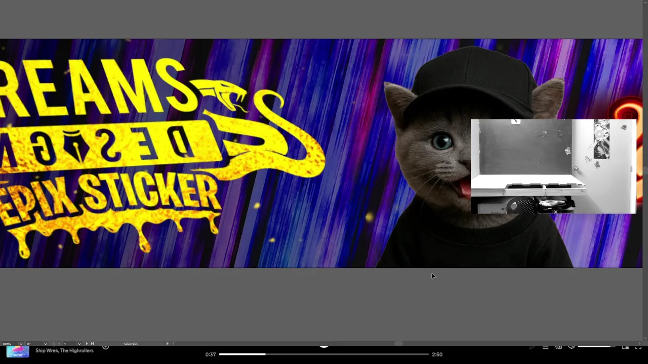Add the song to Liked Songs
The height and width of the screenshot is (364, 648).
click(105, 347)
